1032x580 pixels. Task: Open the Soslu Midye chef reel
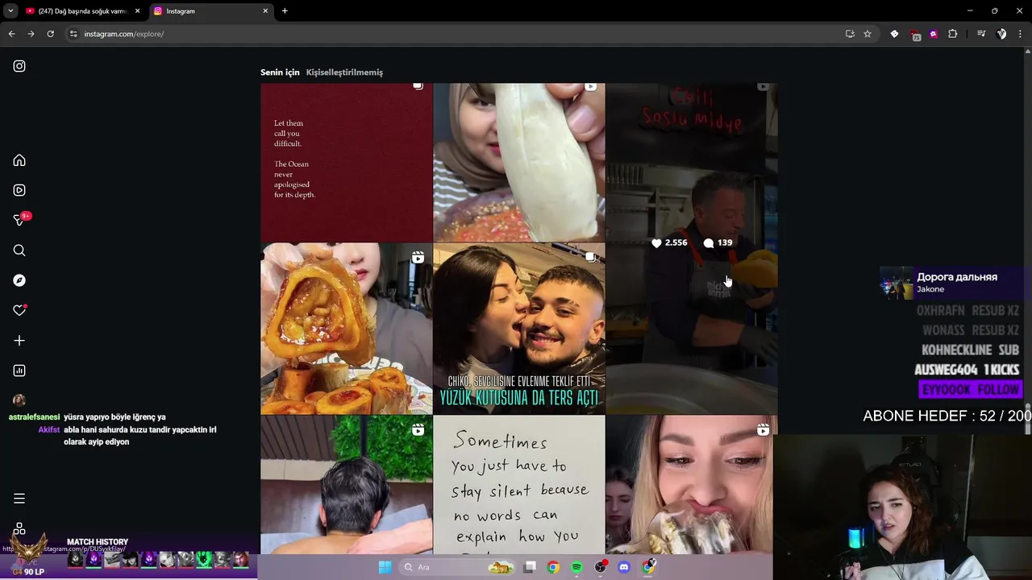(x=692, y=248)
